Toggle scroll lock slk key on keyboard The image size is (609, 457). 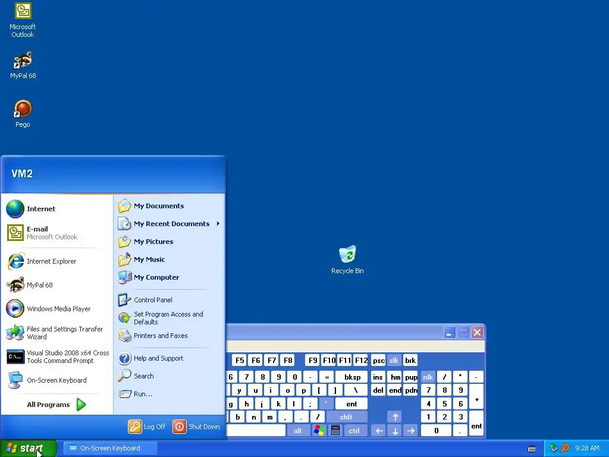pyautogui.click(x=394, y=361)
